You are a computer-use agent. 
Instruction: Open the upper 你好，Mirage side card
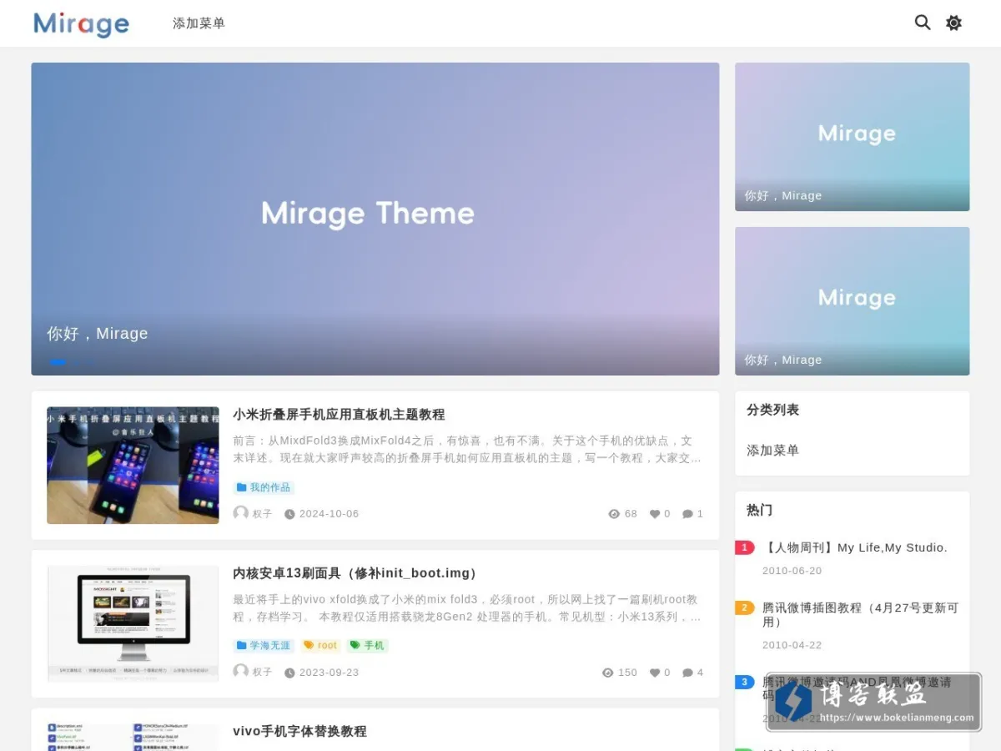852,137
